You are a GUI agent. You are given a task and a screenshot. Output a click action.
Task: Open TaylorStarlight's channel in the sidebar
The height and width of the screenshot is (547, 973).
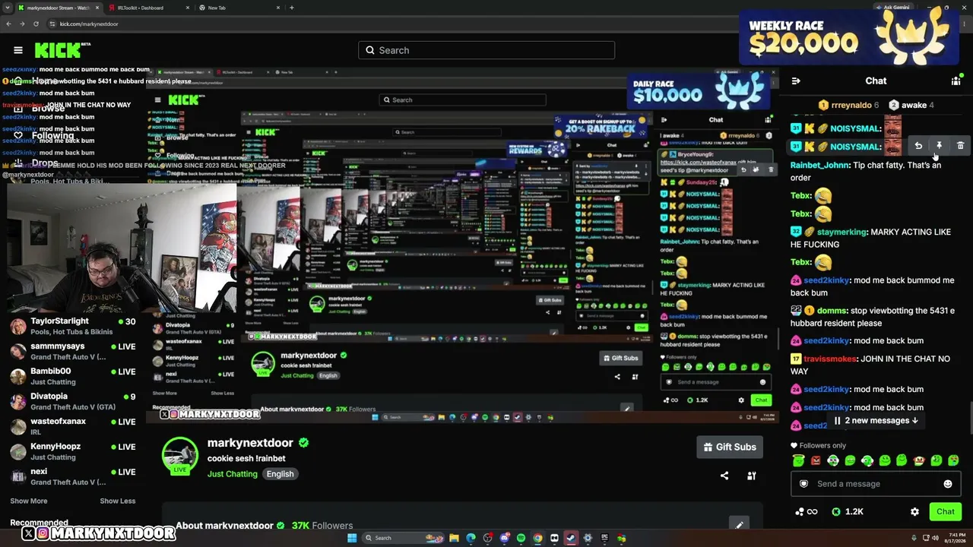click(x=73, y=327)
